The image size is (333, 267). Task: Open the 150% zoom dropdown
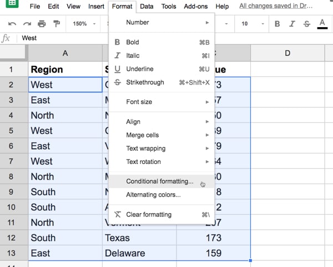coord(84,24)
